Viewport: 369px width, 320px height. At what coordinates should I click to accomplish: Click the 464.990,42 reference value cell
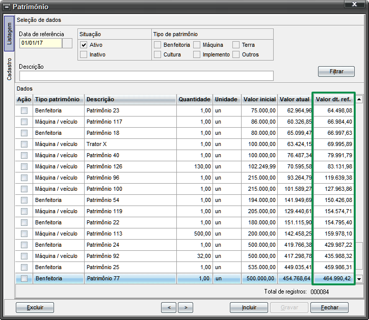click(x=333, y=278)
